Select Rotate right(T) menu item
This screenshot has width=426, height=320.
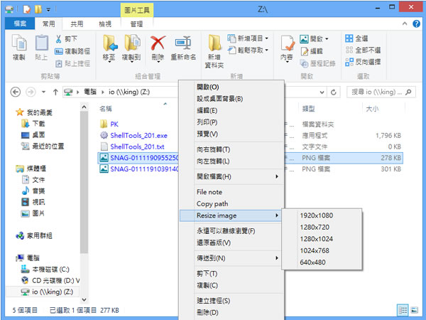point(232,149)
